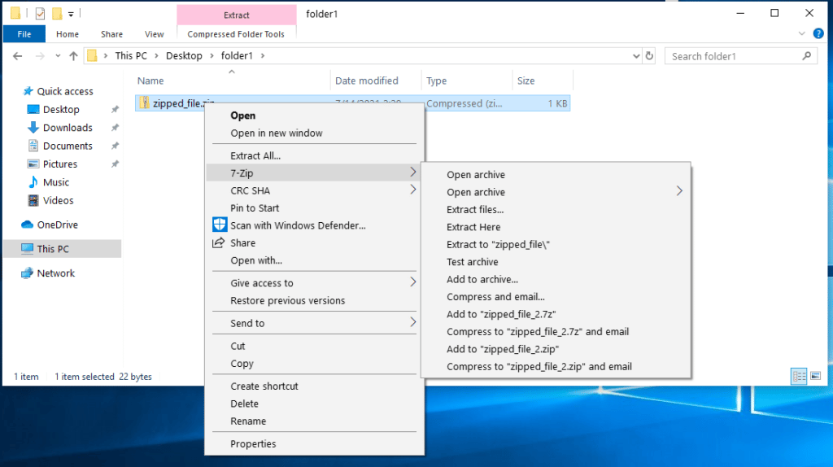833x467 pixels.
Task: Choose Extract Here from the 7-Zip submenu
Action: click(473, 227)
